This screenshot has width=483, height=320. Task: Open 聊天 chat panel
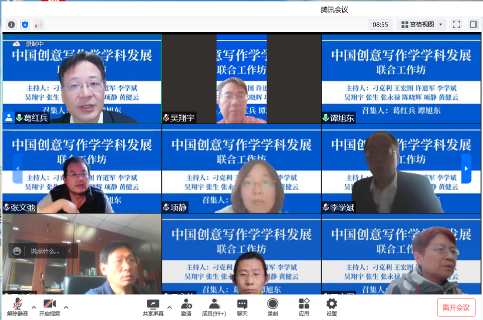pyautogui.click(x=242, y=306)
